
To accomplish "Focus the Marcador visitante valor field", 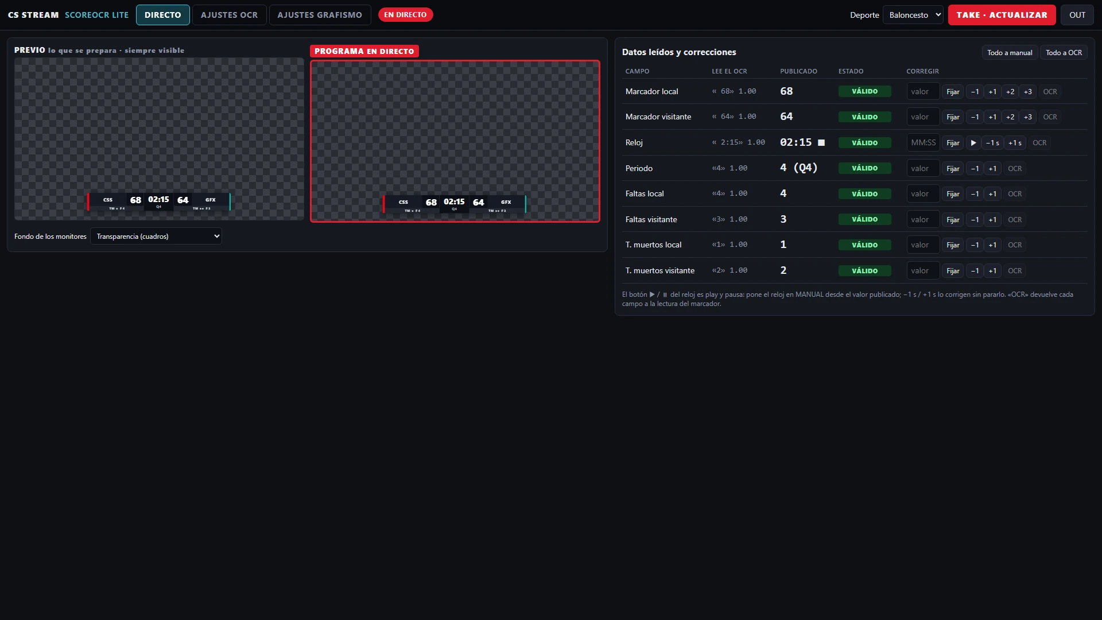I will (x=923, y=117).
